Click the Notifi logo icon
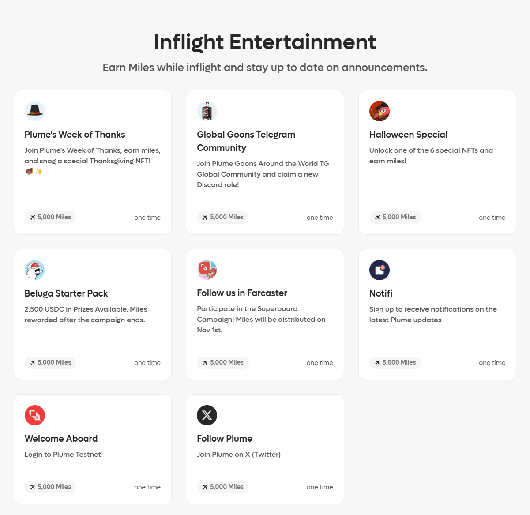Screen dimensions: 530x515 380,270
